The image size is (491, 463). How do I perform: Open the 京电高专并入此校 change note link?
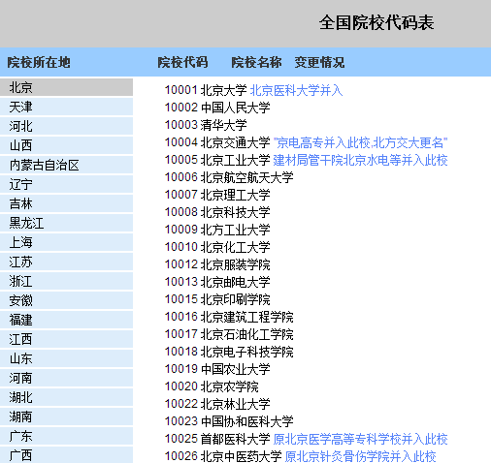360,142
